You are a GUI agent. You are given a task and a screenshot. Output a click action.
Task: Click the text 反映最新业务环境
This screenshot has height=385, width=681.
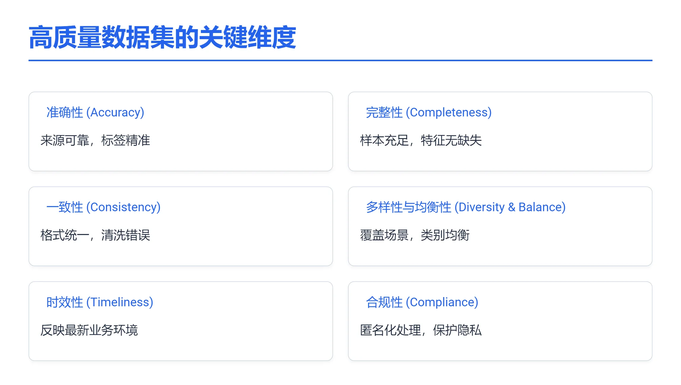(89, 330)
